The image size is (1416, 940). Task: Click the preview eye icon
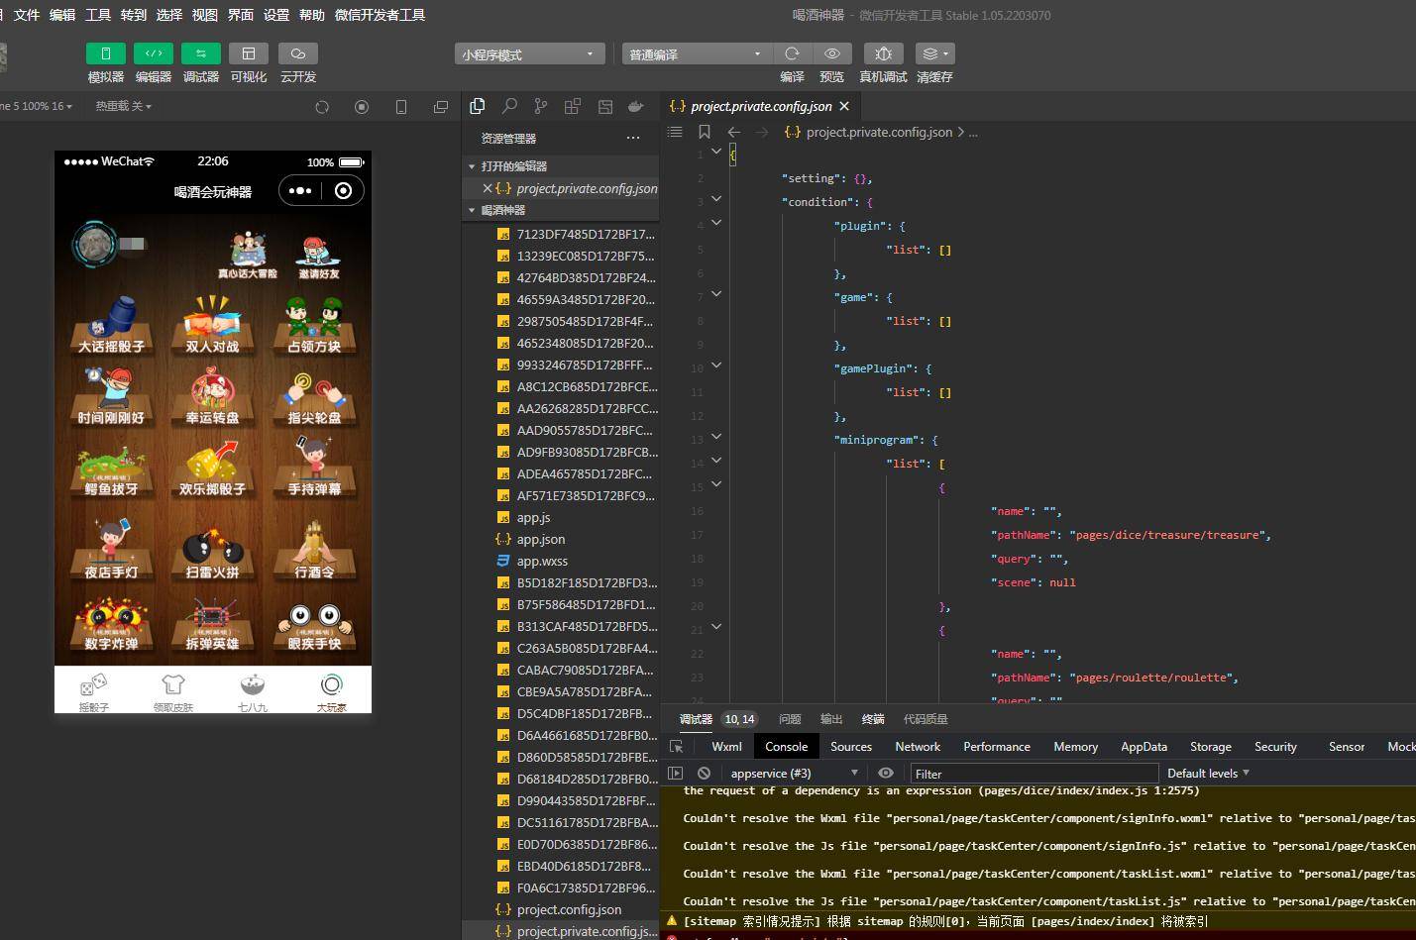[832, 53]
